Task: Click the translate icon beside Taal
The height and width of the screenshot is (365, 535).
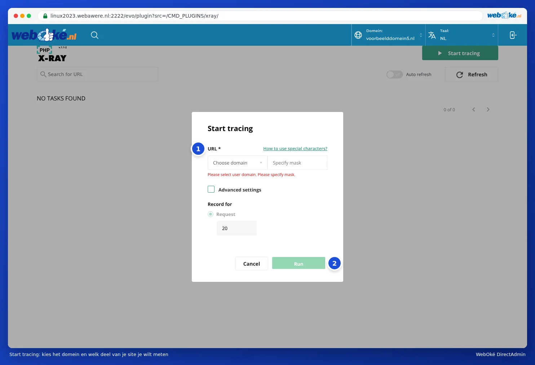Action: tap(432, 35)
